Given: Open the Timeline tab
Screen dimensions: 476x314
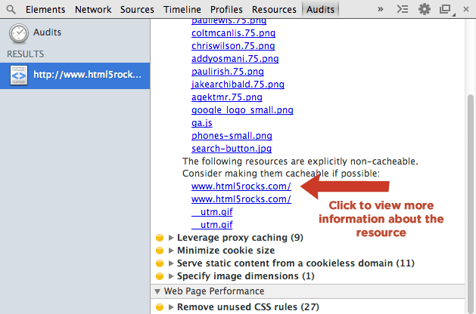Looking at the screenshot, I should click(182, 10).
